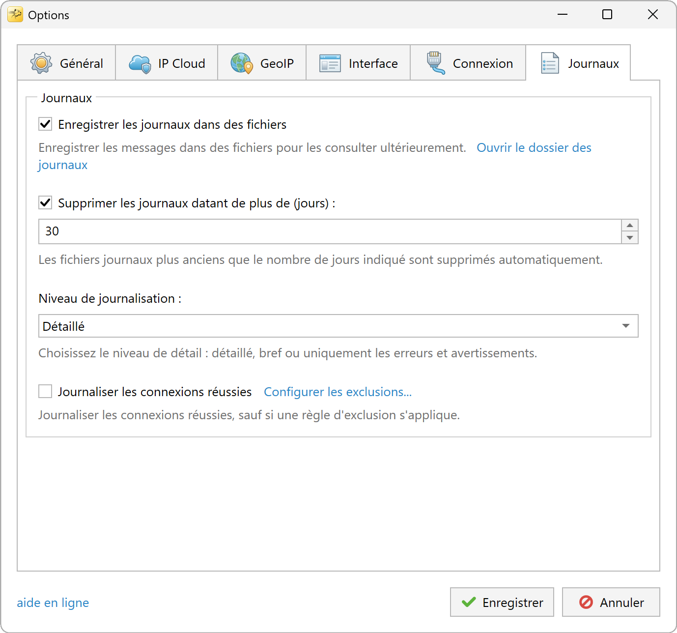This screenshot has height=633, width=677.
Task: Click the gear icon on the Général tab
Action: (41, 63)
